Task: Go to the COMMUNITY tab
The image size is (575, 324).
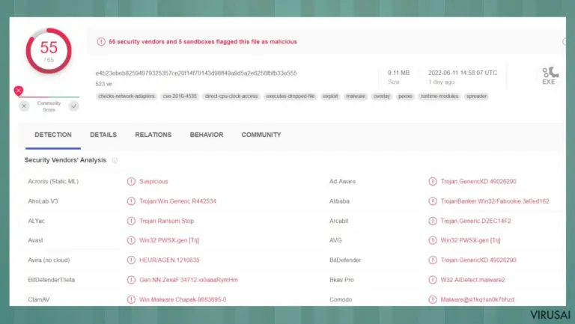Action: tap(261, 135)
